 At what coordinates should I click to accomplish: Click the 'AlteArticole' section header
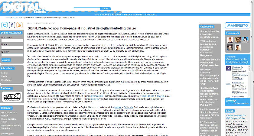[x=206, y=27]
